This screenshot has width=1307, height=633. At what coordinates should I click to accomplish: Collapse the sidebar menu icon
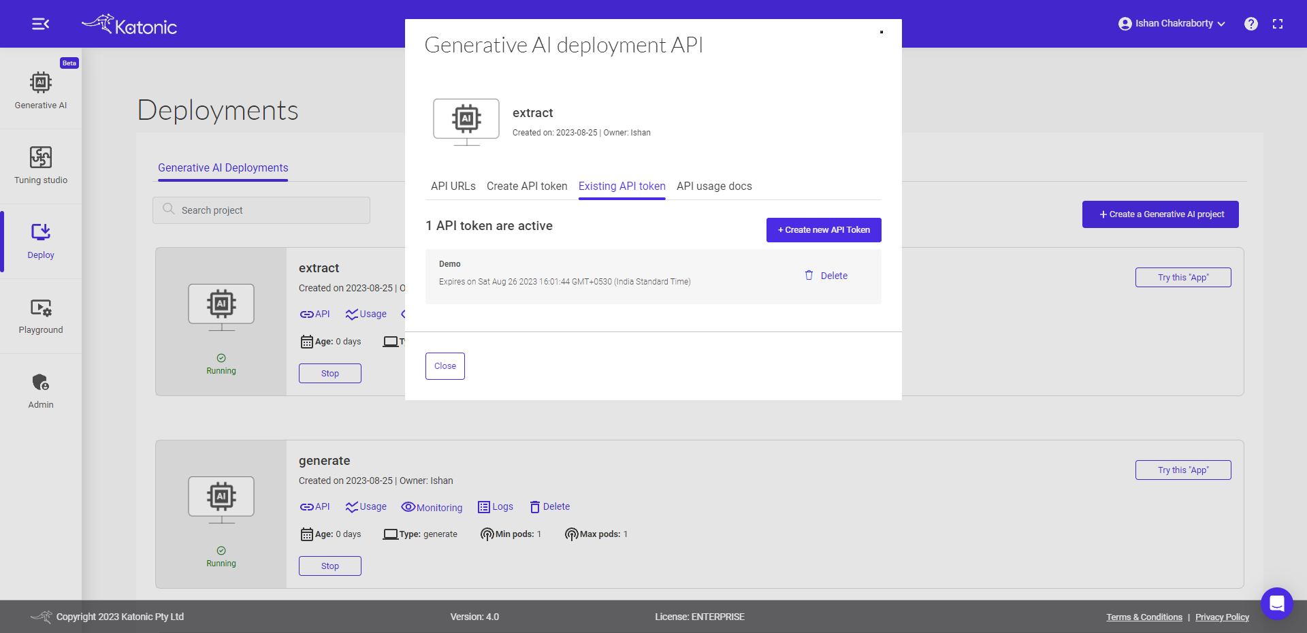(x=40, y=24)
